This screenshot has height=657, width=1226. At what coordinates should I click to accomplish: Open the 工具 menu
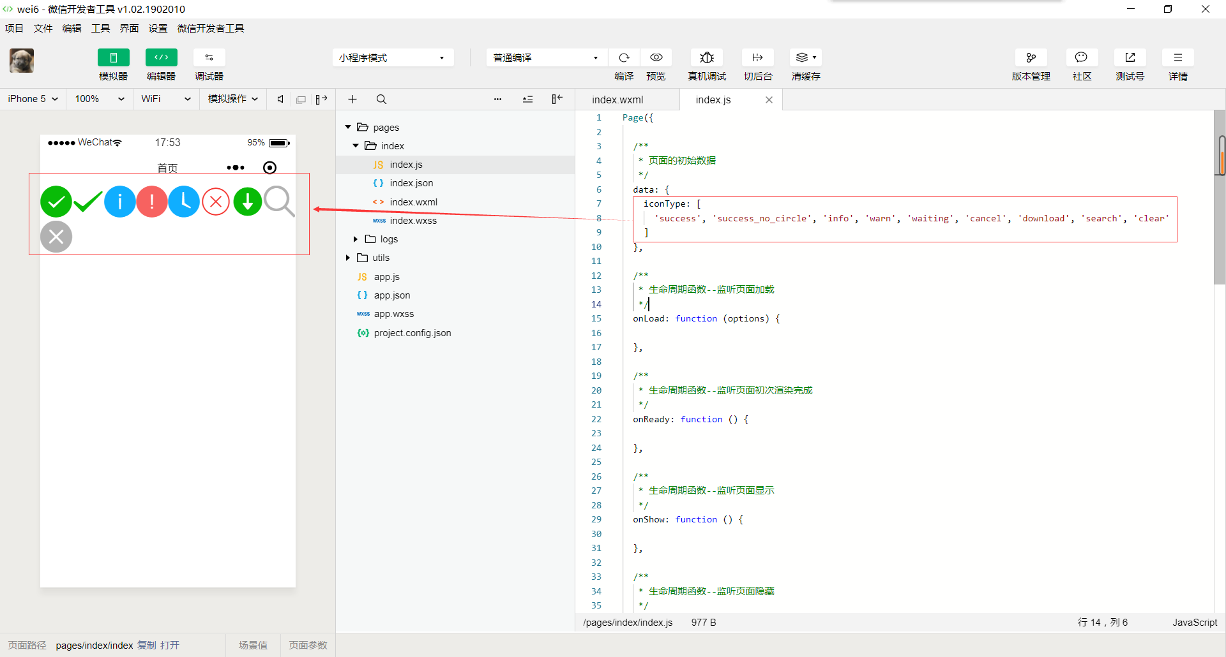[100, 28]
